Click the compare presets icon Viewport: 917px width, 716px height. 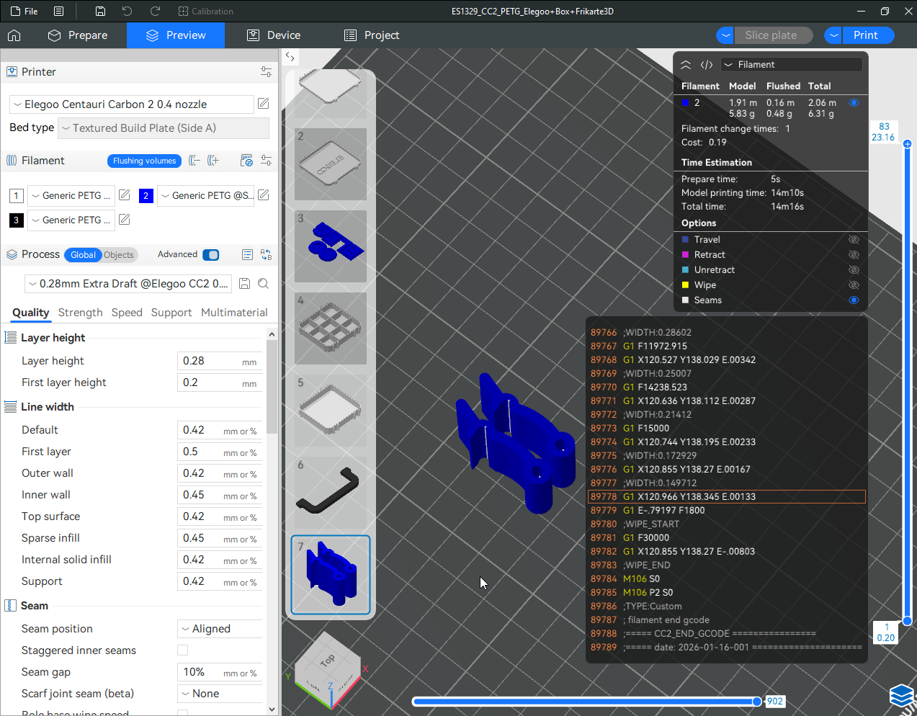click(266, 255)
